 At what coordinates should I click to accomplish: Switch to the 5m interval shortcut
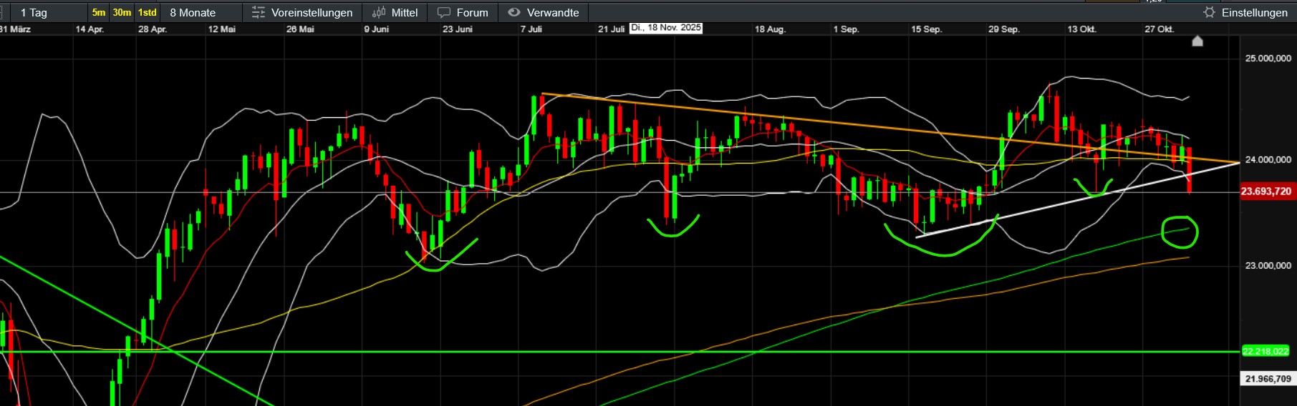click(x=99, y=12)
